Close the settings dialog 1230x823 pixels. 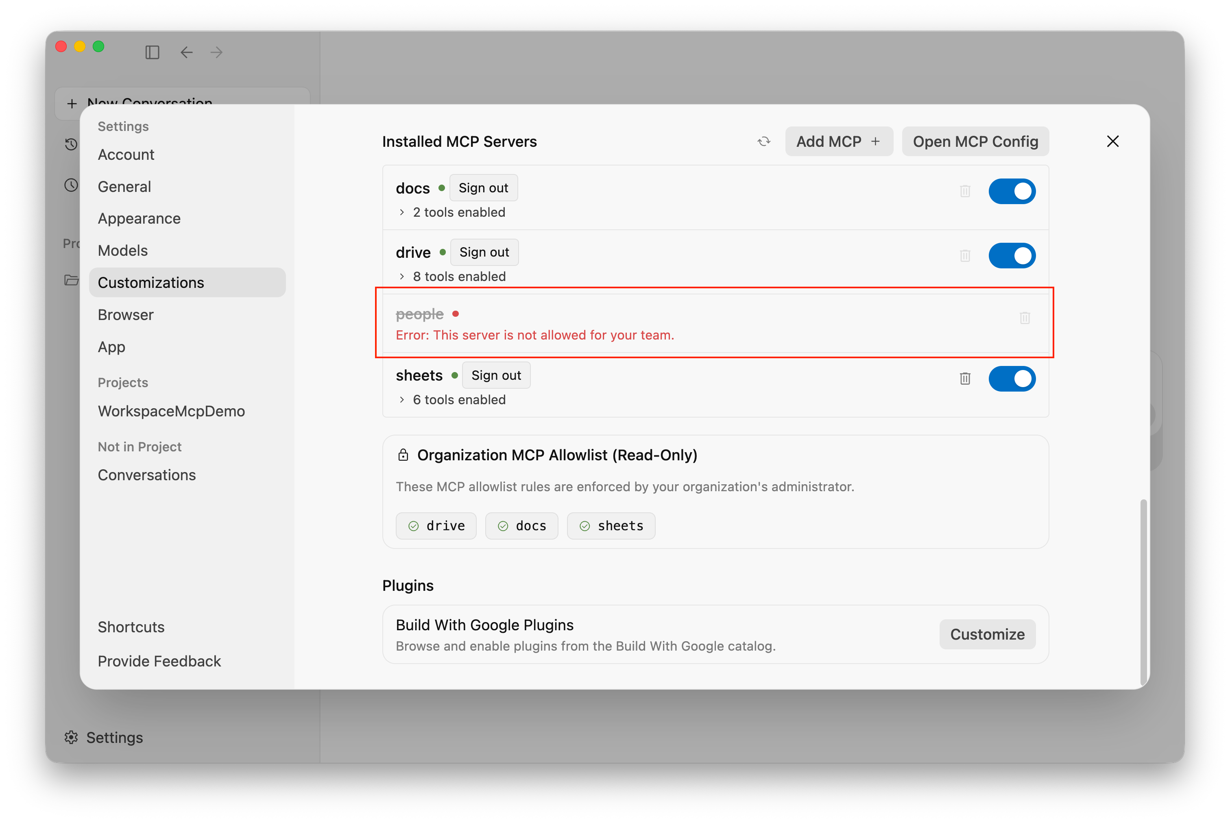pos(1112,141)
